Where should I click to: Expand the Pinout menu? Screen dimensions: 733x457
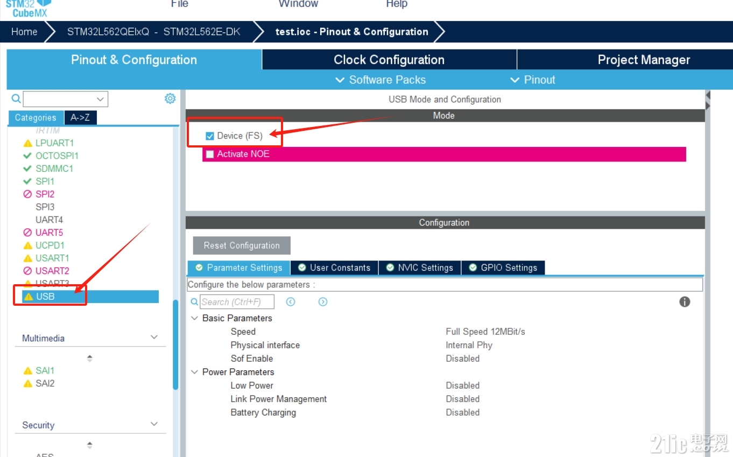click(532, 80)
